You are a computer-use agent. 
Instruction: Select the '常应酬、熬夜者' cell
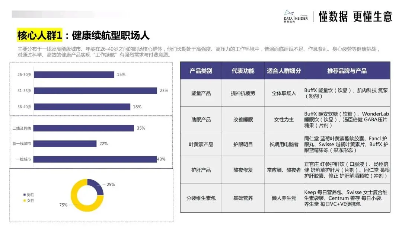(284, 170)
